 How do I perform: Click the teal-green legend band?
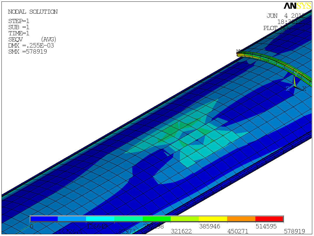[x=128, y=219]
